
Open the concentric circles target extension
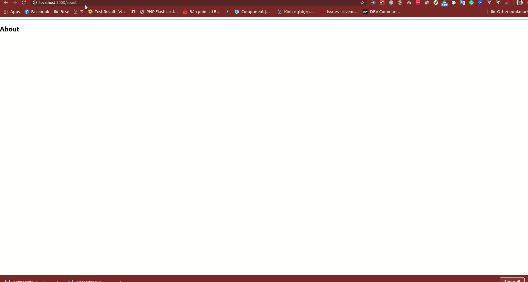point(400,3)
